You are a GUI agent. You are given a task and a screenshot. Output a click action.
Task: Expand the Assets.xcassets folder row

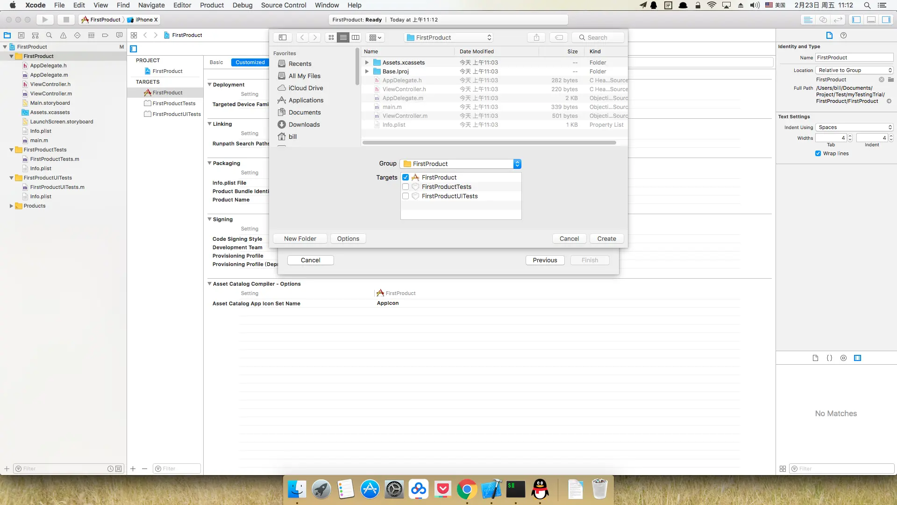(367, 63)
